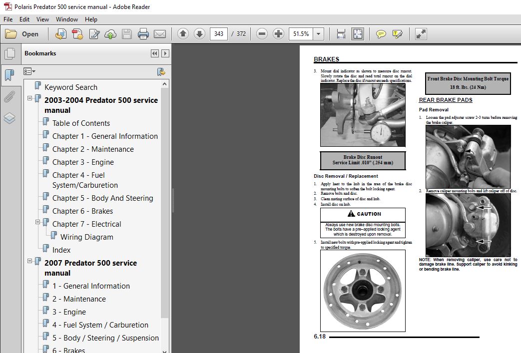Jump to 5 - Body / Steering / Suspension
This screenshot has width=521, height=353.
[x=106, y=338]
